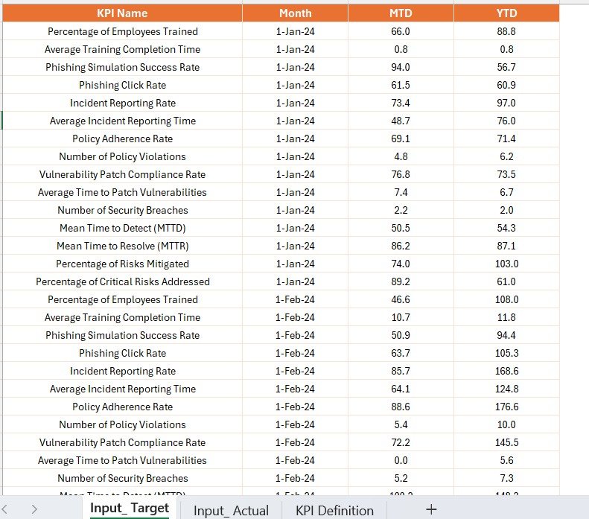
Task: Click MTD value 2.2
Action: click(401, 210)
